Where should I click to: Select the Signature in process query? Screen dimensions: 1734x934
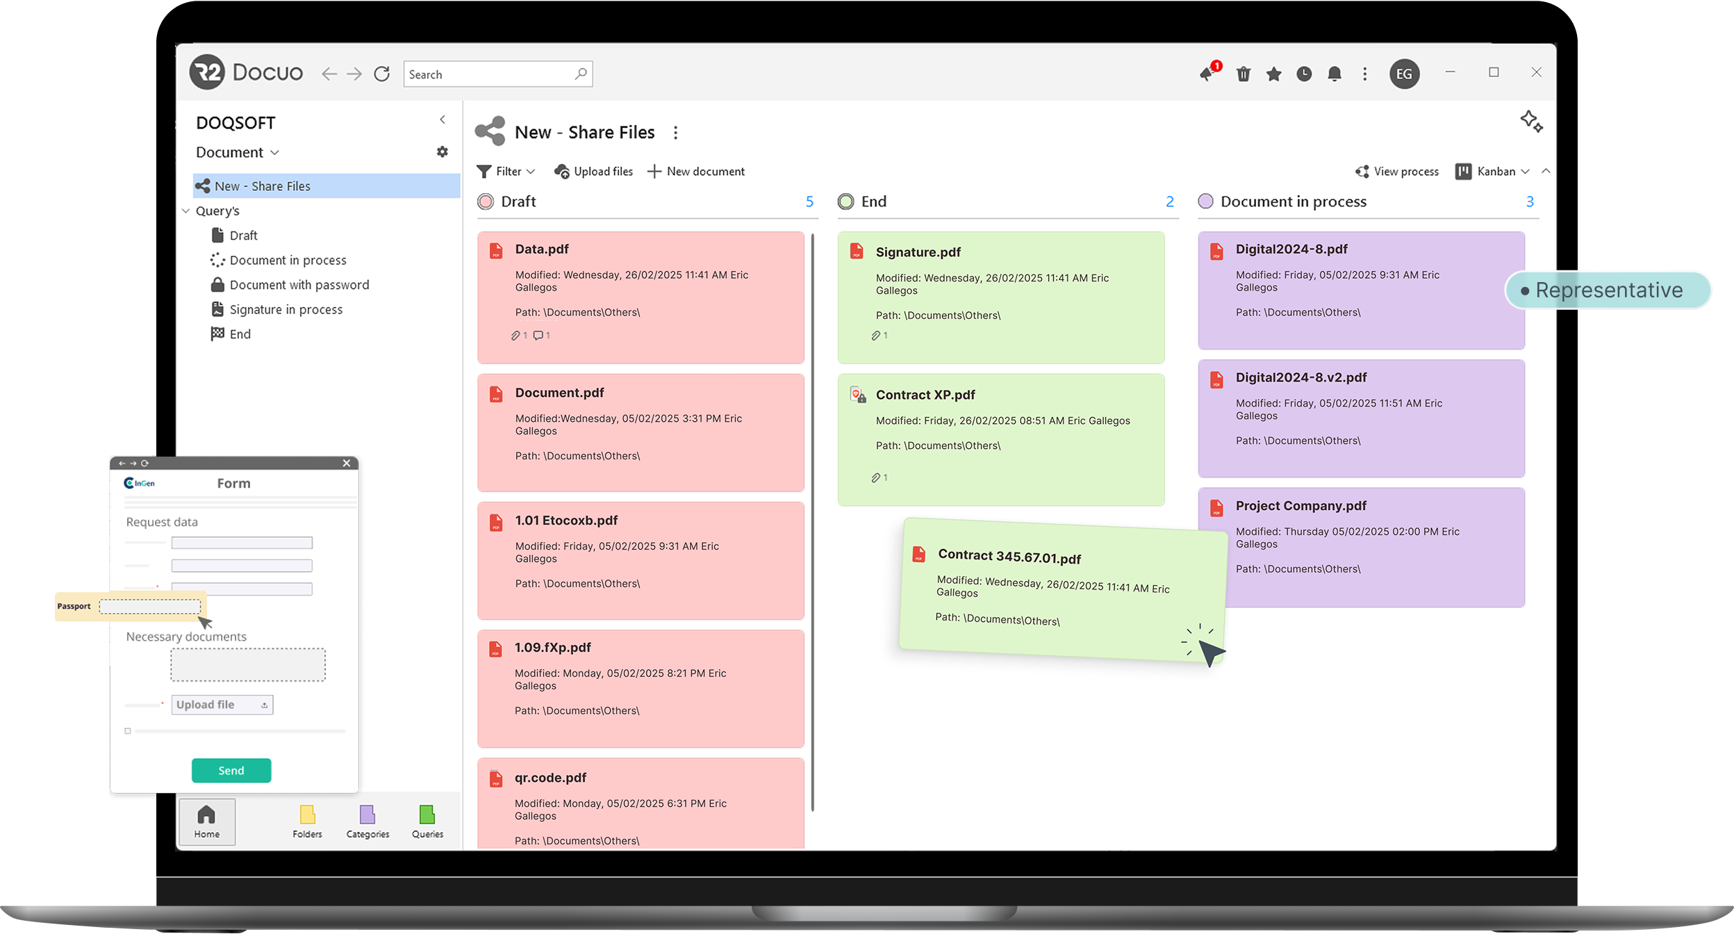coord(286,309)
